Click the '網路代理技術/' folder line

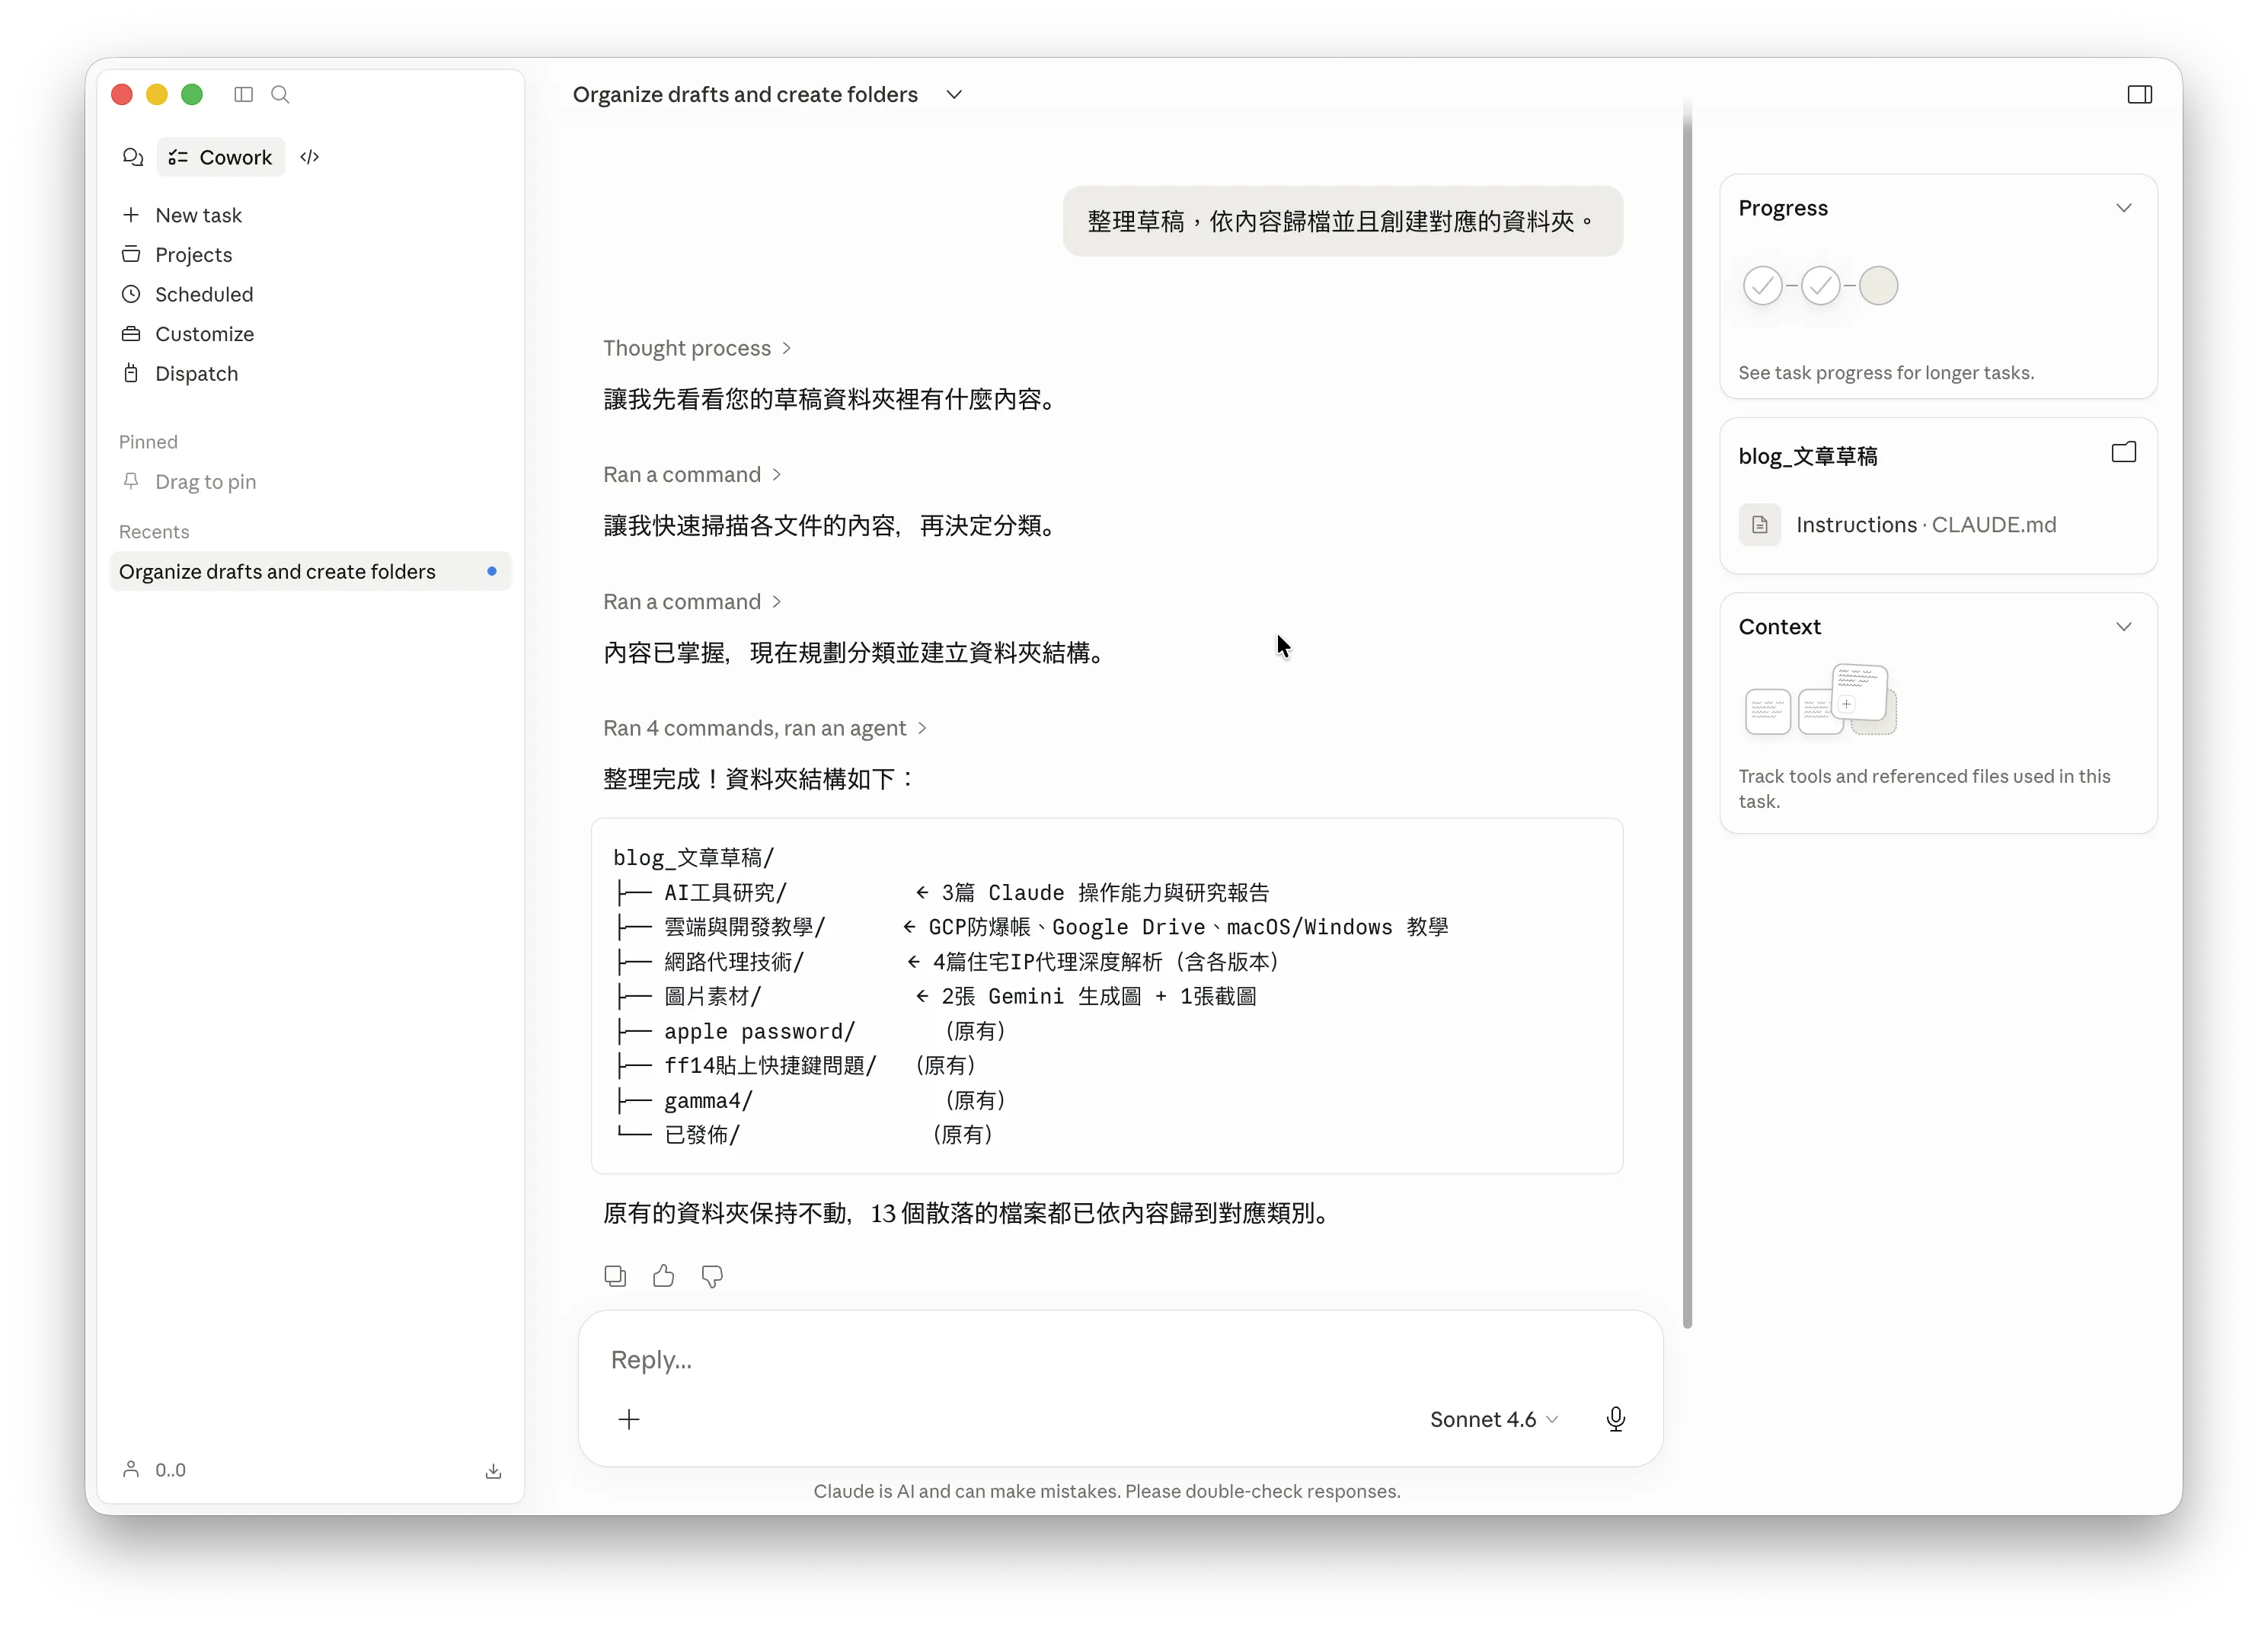tap(947, 962)
